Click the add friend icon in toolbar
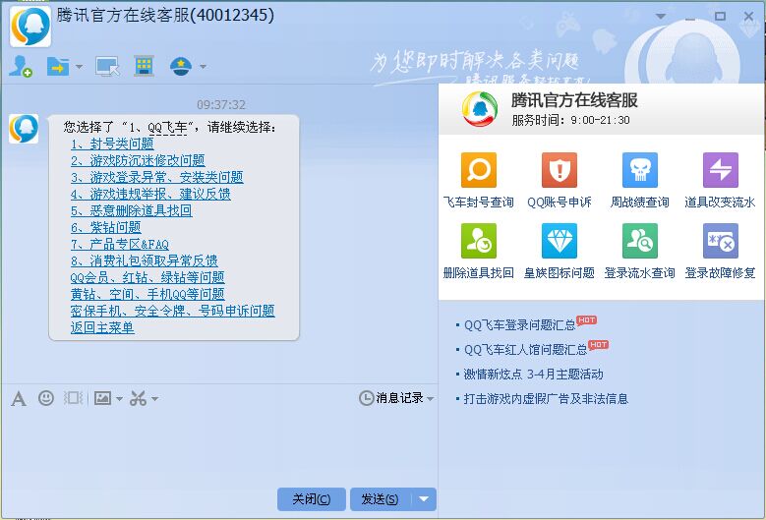Image resolution: width=766 pixels, height=520 pixels. (x=20, y=66)
